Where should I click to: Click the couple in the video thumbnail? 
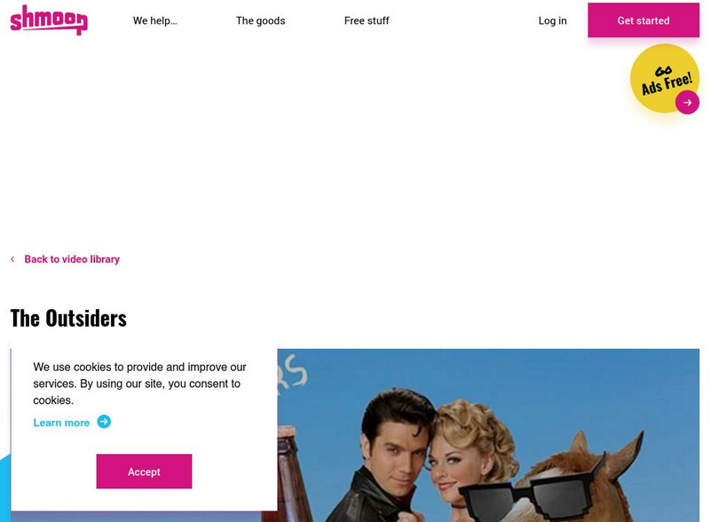[430, 458]
